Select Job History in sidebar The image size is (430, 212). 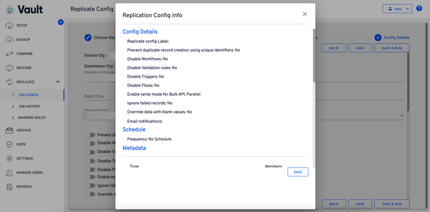coord(29,107)
